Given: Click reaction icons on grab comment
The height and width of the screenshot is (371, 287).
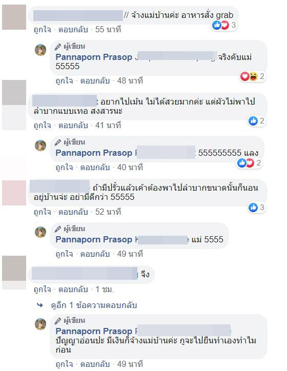Looking at the screenshot, I should (x=220, y=25).
